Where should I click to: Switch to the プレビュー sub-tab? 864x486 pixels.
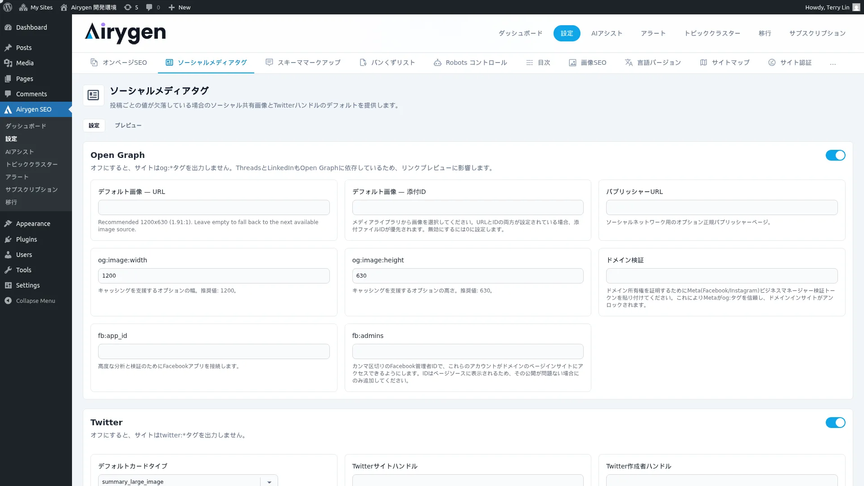128,126
